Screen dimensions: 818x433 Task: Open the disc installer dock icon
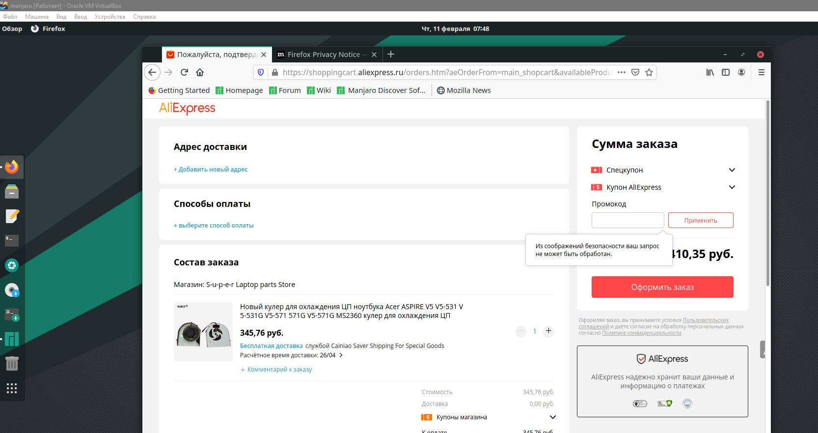pos(12,290)
